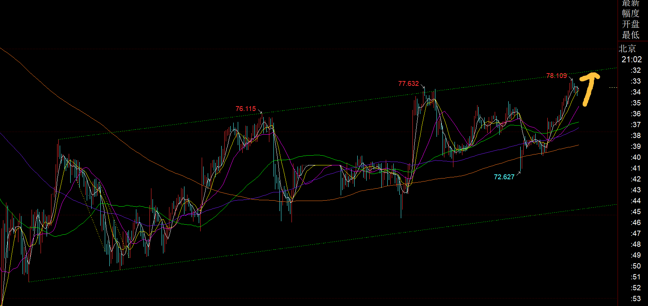Screen dimensions: 648x306
Task: Click the 开盘 label in side panel
Action: pyautogui.click(x=630, y=24)
